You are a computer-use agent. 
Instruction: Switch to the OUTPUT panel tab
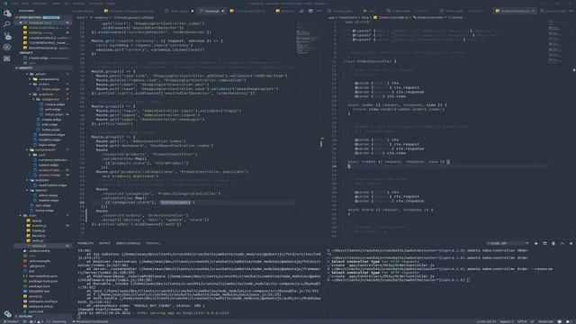click(104, 243)
